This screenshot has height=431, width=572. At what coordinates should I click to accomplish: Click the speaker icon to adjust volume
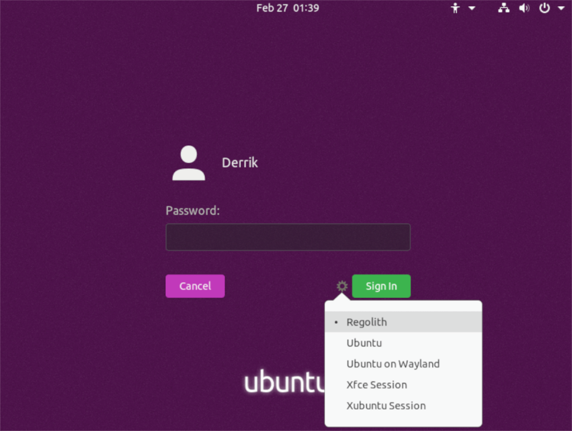click(524, 8)
